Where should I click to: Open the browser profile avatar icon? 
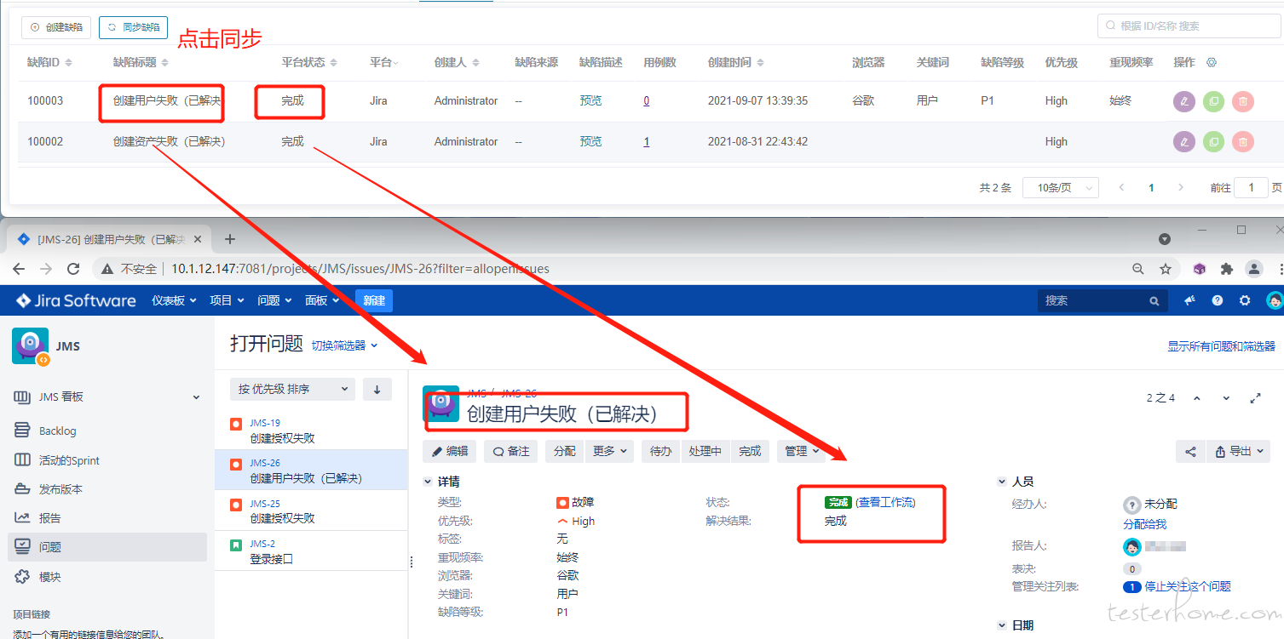click(1254, 269)
